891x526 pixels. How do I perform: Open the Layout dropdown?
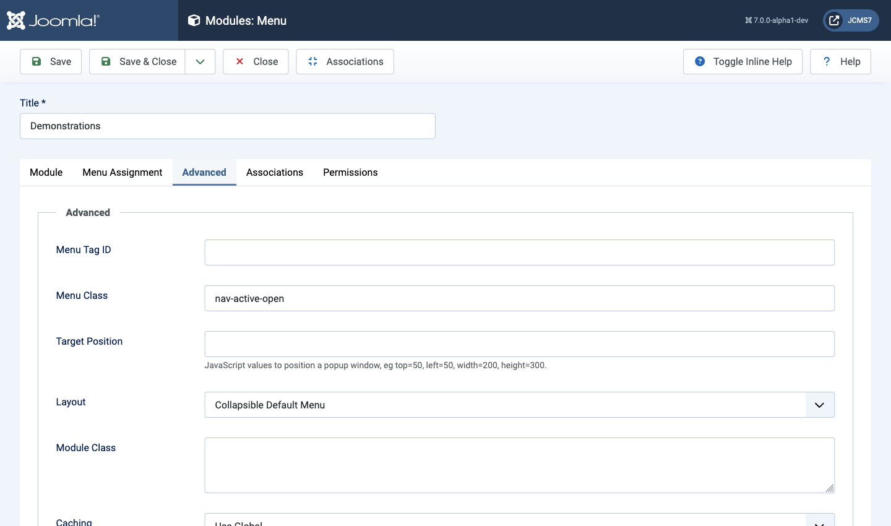520,405
